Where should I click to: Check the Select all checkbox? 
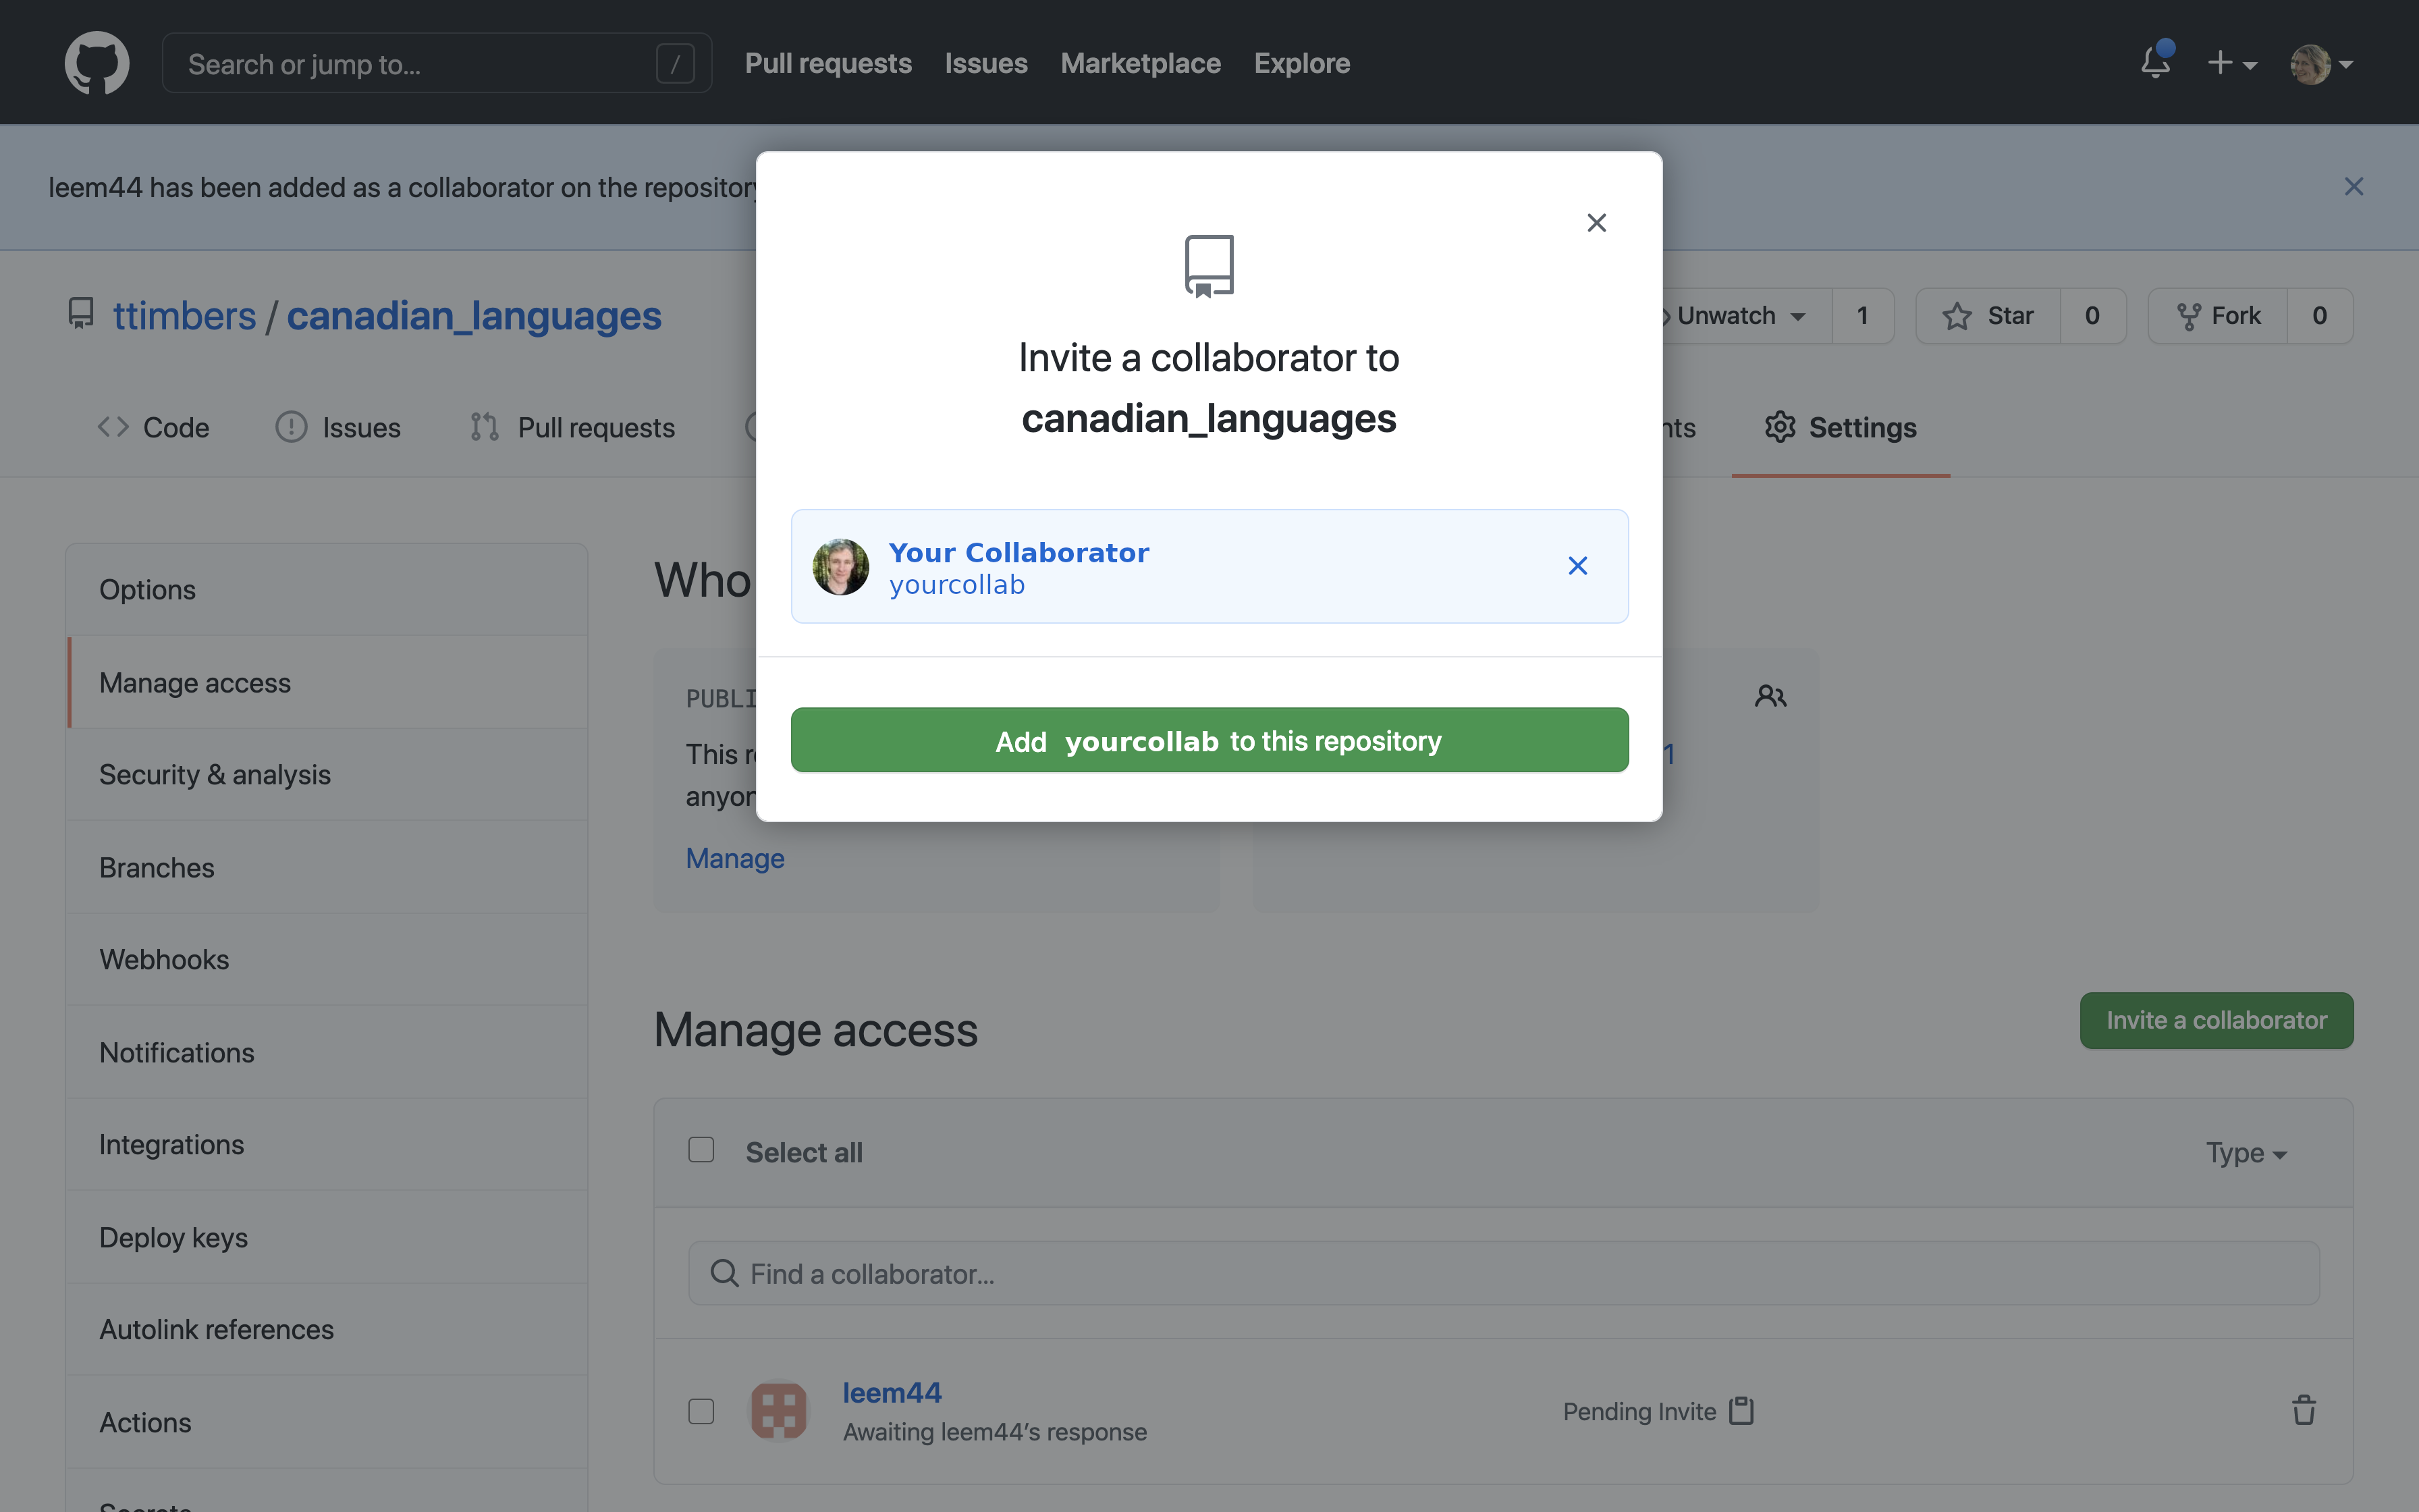coord(701,1150)
